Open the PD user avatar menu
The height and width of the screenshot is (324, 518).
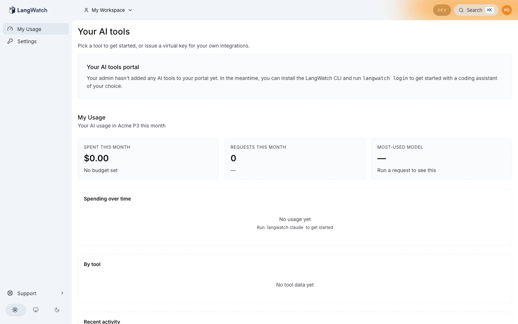click(x=507, y=10)
